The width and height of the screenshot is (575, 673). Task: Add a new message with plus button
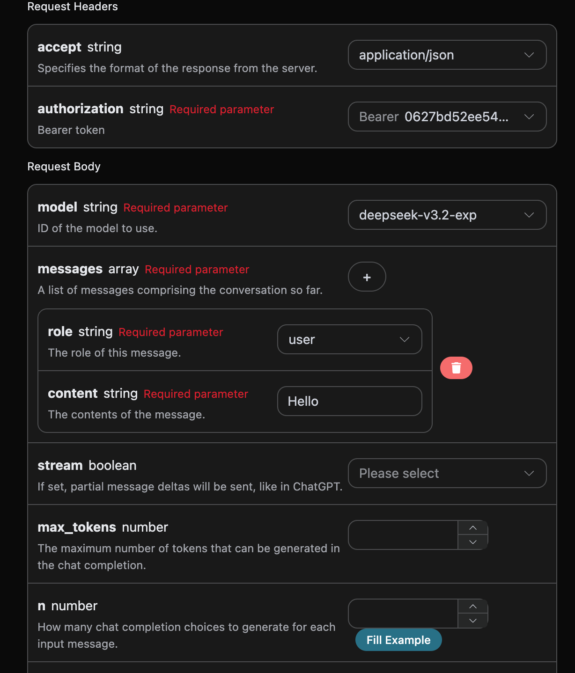coord(367,277)
